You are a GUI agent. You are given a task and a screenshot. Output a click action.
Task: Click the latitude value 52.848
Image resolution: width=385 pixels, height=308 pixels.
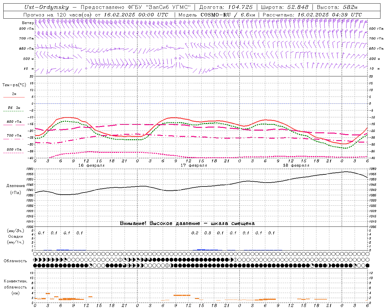tap(296, 8)
